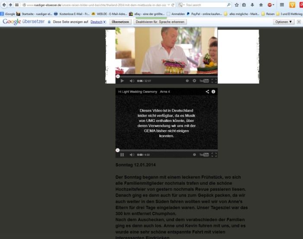The height and width of the screenshot is (239, 303).
Task: Enter fullscreen on the first video
Action: pos(214,81)
